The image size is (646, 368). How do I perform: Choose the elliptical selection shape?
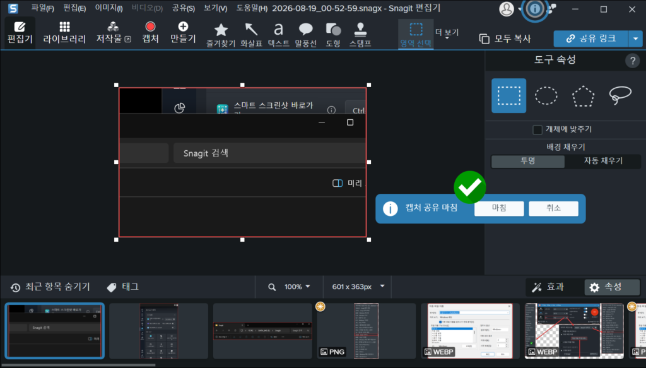[x=546, y=95]
